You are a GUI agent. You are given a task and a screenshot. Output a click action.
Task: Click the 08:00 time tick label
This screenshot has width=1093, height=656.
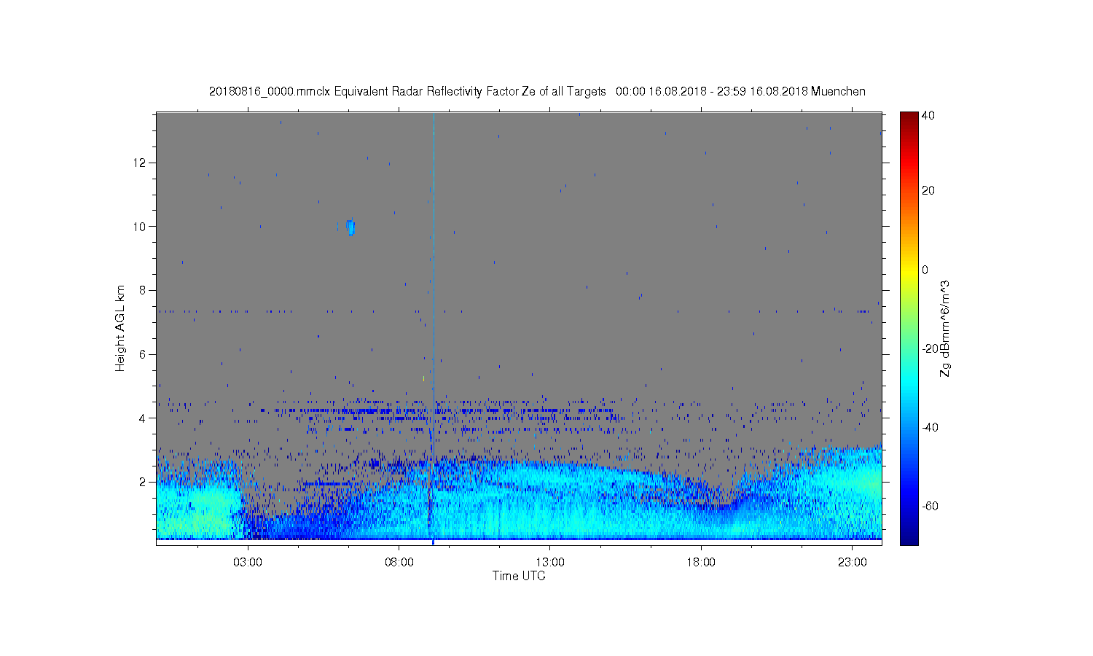(x=399, y=563)
